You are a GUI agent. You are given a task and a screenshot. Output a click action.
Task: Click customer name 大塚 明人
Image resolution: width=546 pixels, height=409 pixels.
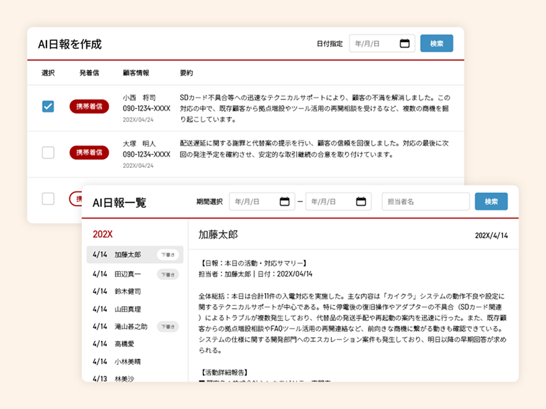139,144
